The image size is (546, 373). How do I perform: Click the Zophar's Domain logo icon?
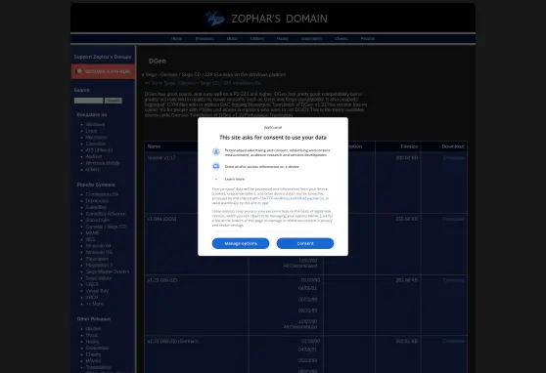tap(214, 19)
